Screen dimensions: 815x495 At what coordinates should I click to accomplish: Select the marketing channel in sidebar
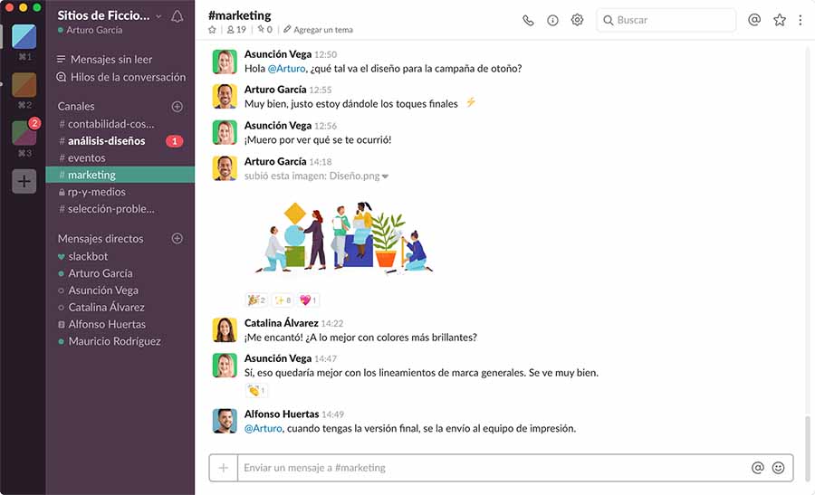coord(120,175)
